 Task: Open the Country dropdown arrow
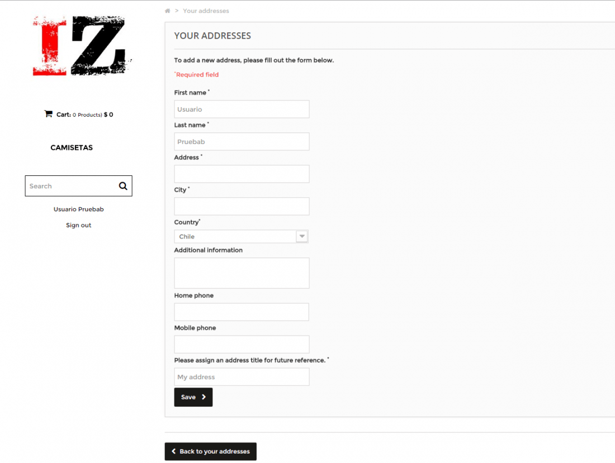pyautogui.click(x=301, y=236)
